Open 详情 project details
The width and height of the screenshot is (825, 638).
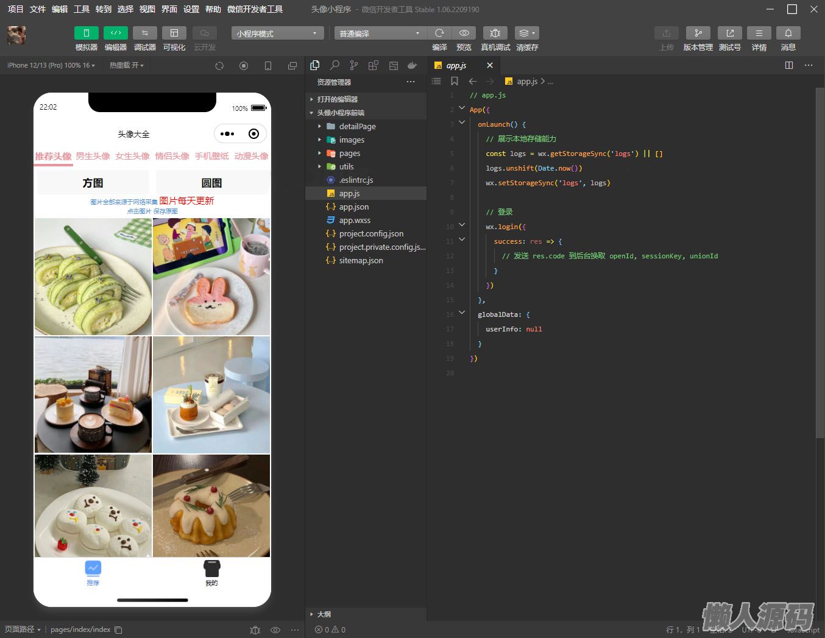[x=759, y=33]
